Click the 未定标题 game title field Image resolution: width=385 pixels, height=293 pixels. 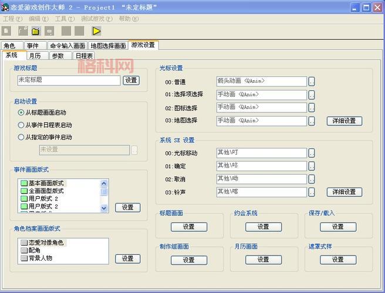pyautogui.click(x=69, y=80)
